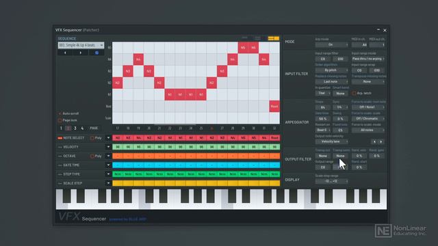Click the MIDI in channel field showing All
Viewport: 438px width, 246px height.
pyautogui.click(x=359, y=44)
